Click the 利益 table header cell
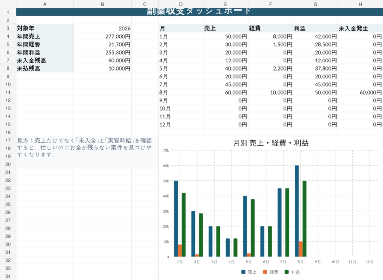The height and width of the screenshot is (280, 383). pyautogui.click(x=316, y=28)
